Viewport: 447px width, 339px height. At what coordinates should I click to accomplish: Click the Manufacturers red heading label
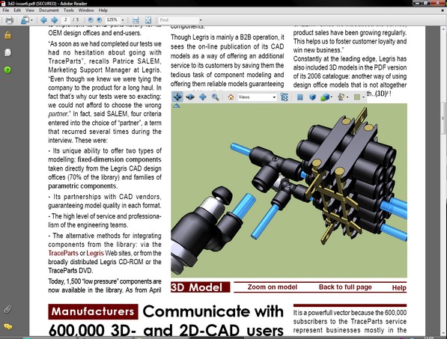tap(93, 311)
